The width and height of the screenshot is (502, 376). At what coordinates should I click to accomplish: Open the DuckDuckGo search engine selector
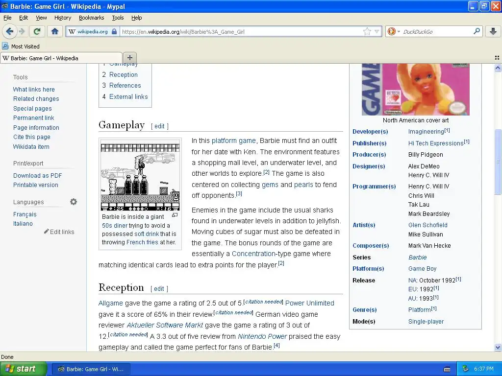[394, 31]
